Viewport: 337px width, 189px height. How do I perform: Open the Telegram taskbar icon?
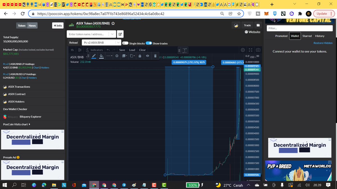[124, 185]
